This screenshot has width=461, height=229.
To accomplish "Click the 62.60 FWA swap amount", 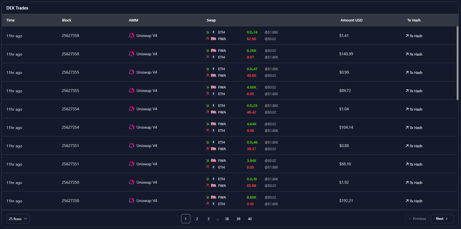I will pos(251,39).
